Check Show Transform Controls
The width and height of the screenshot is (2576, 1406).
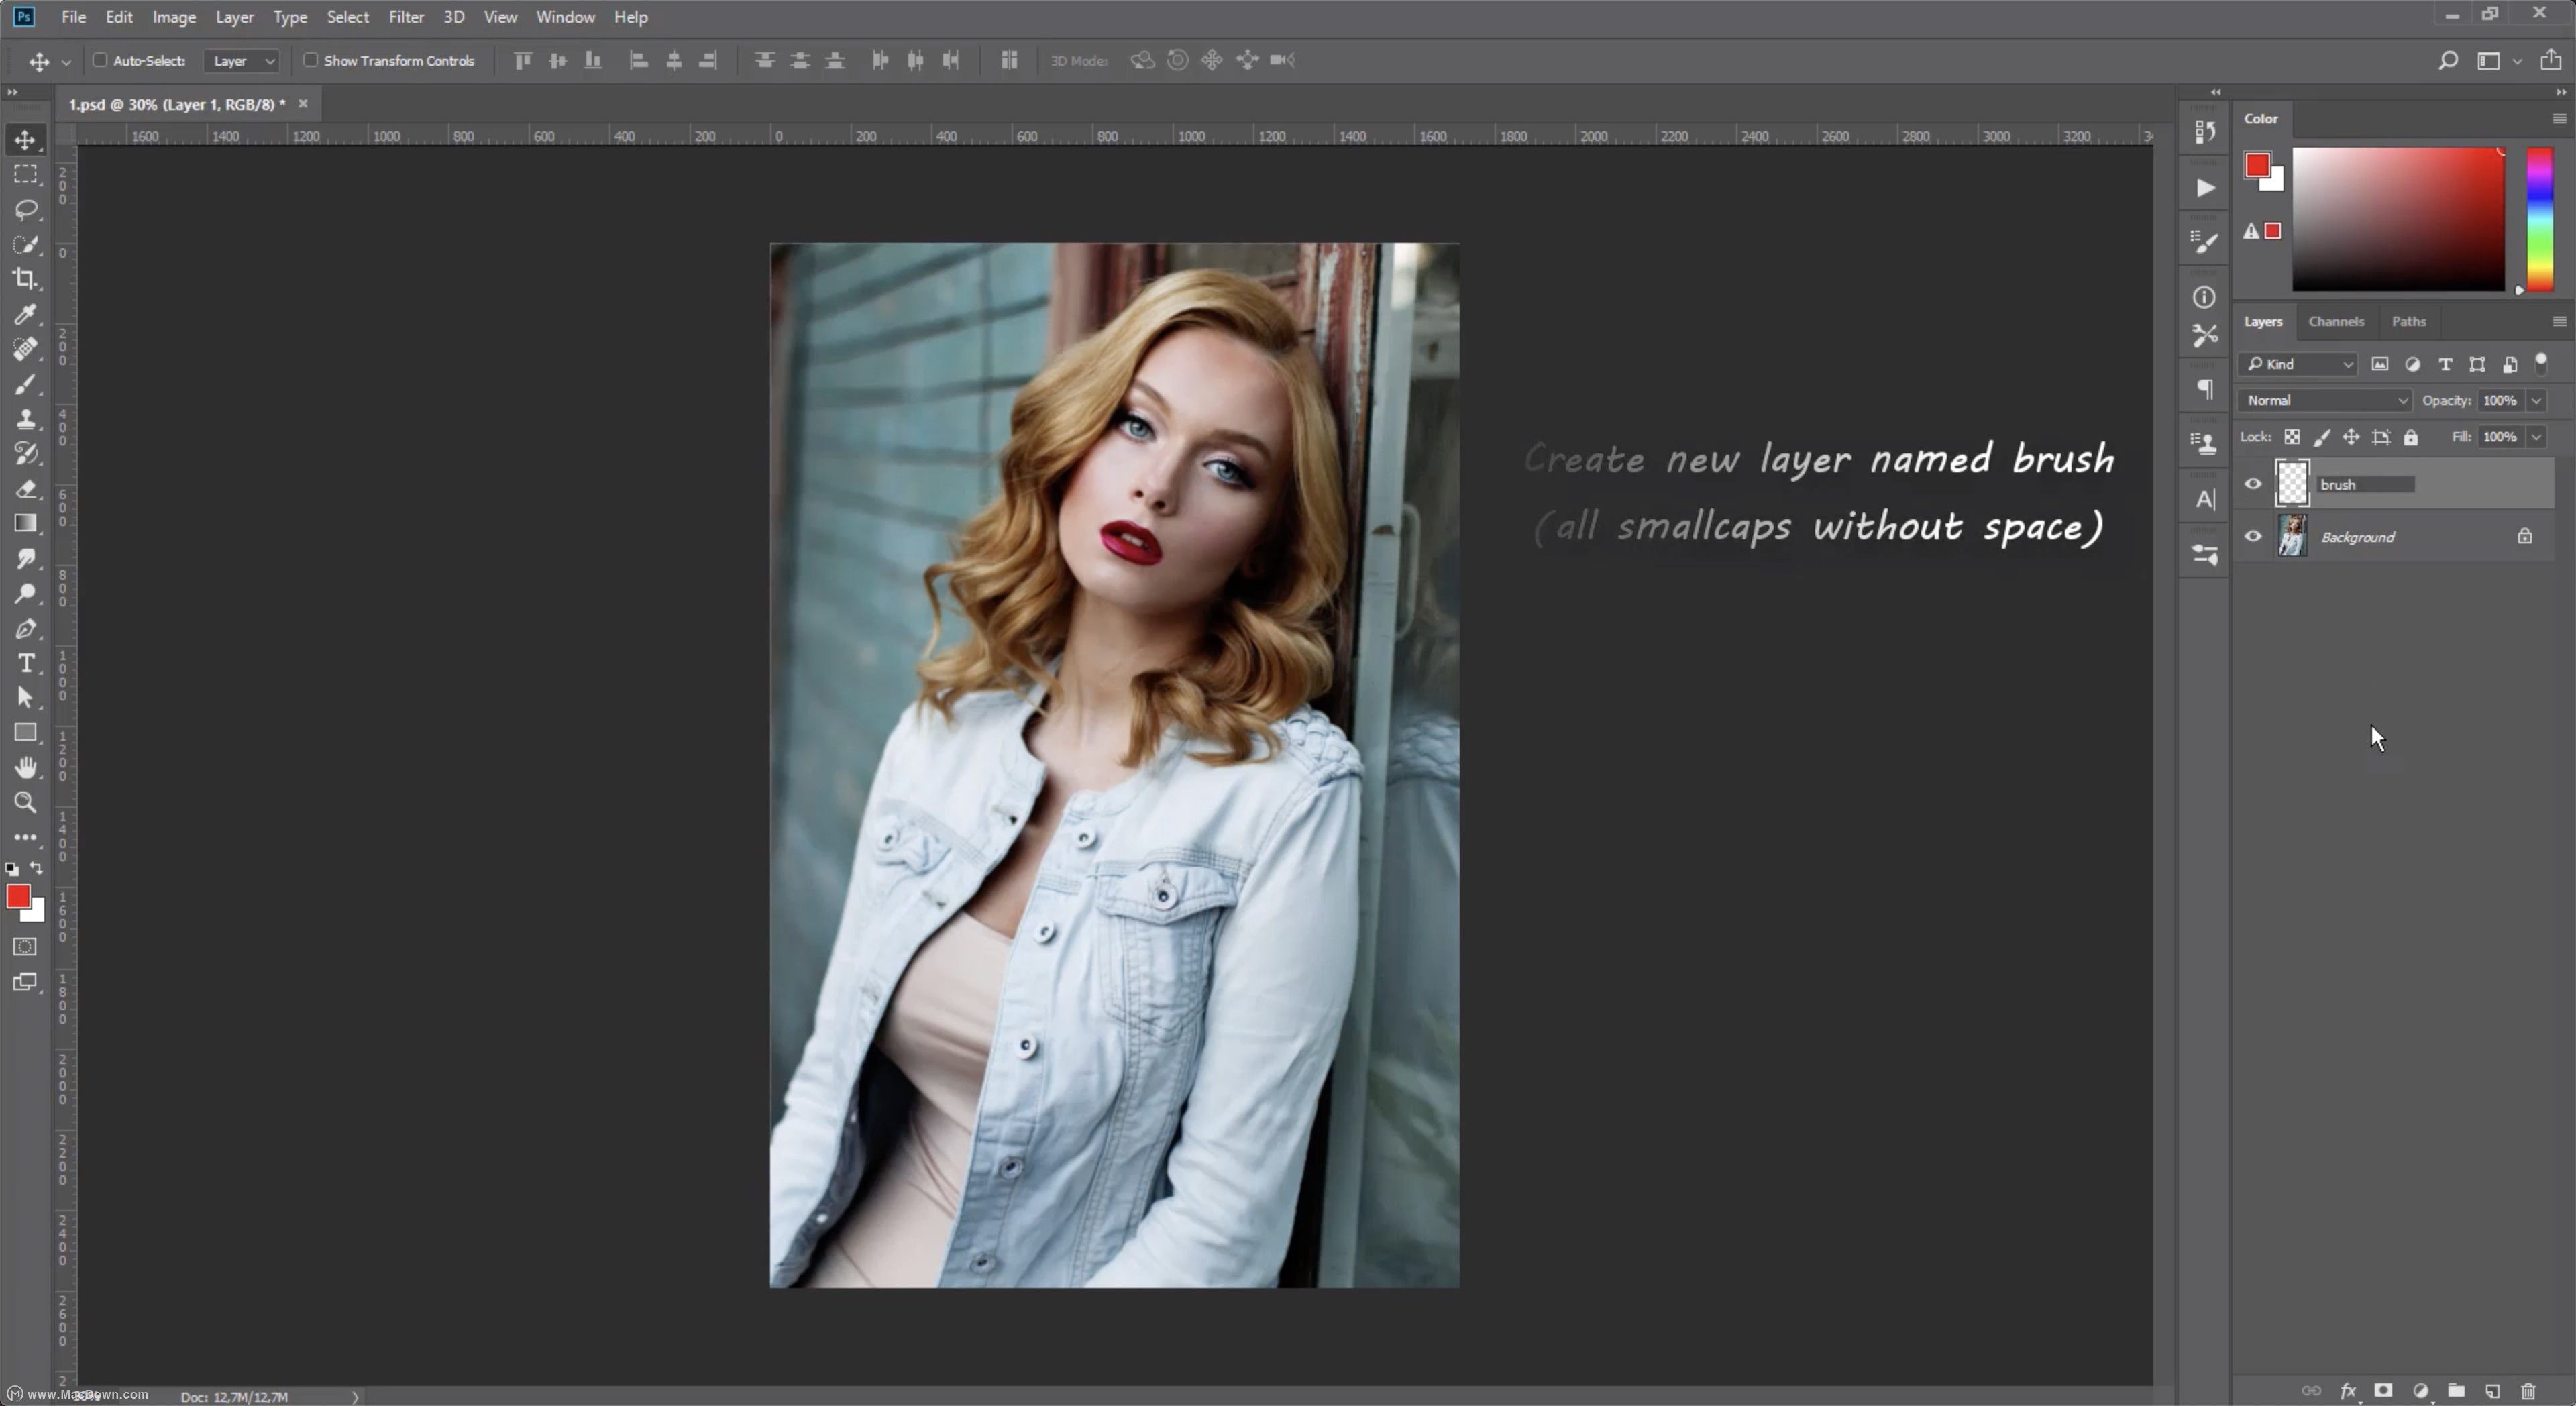pos(311,60)
